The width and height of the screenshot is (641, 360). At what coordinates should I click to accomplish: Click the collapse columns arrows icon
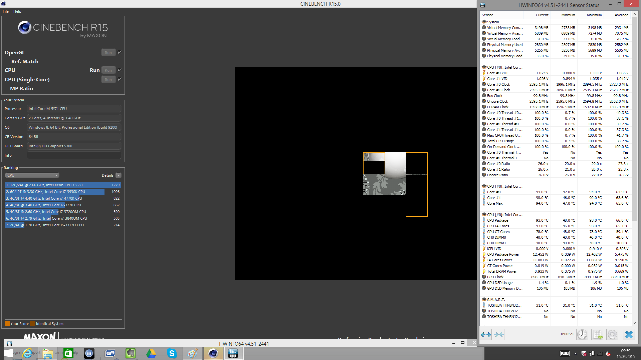coord(499,334)
